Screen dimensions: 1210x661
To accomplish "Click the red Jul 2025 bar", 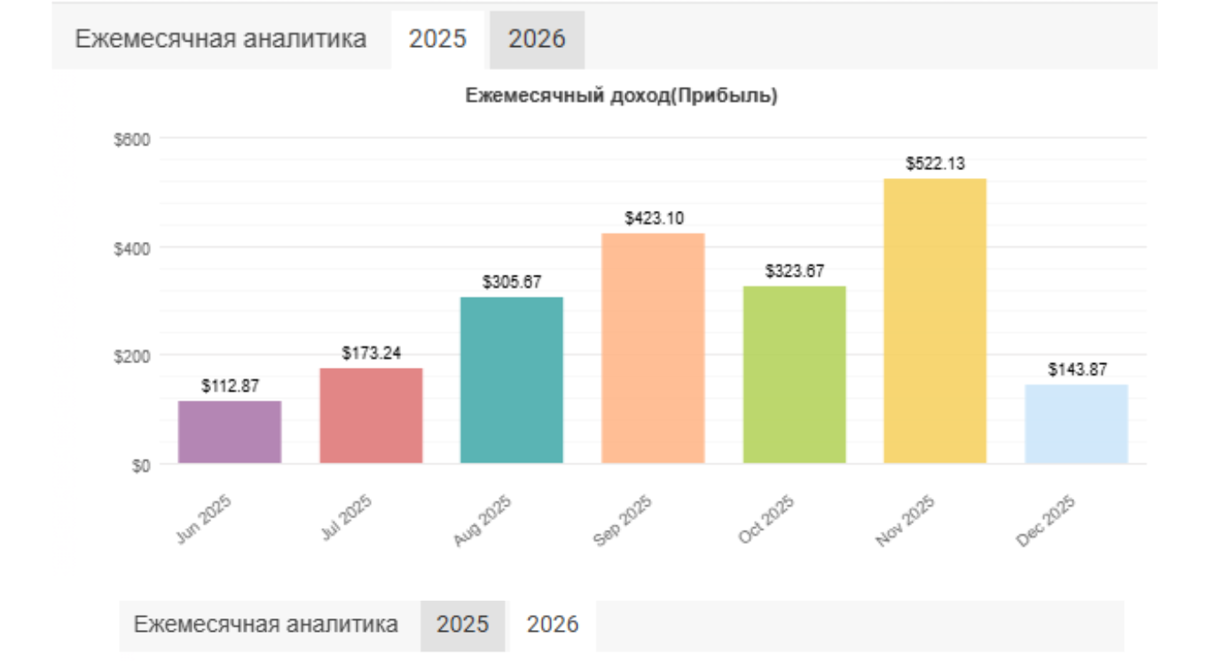I will [371, 415].
